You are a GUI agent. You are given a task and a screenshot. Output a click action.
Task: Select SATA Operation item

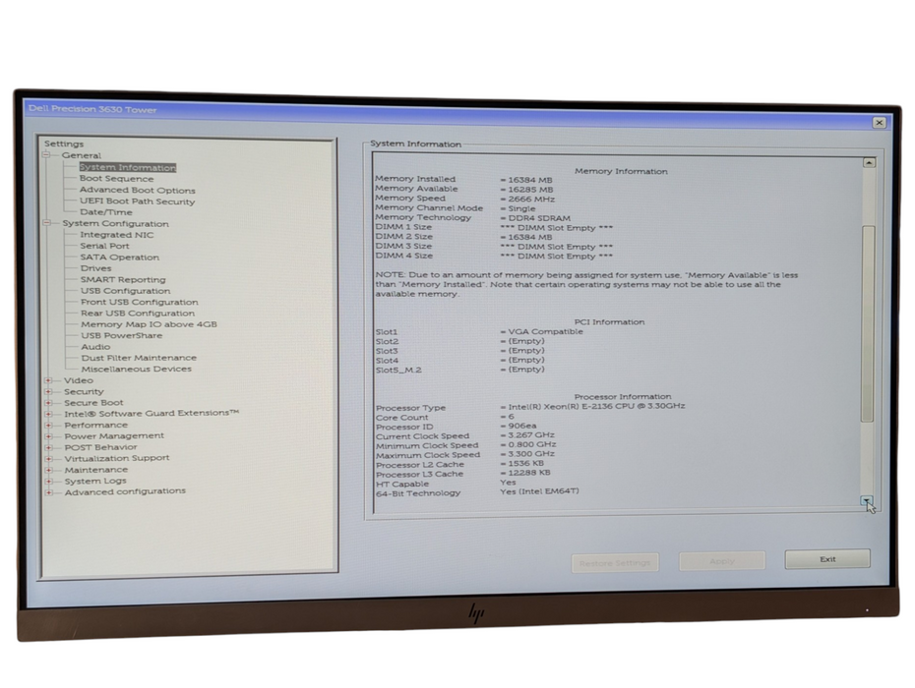120,258
